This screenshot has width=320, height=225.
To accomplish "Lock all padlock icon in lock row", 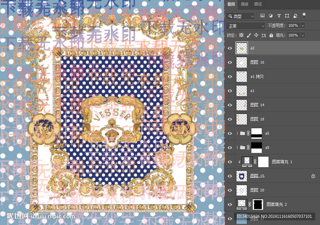I will [271, 35].
